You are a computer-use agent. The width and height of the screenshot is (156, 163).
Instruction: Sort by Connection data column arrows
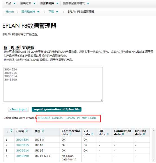tap(123, 134)
